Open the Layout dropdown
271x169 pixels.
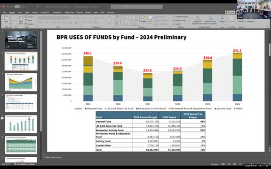pyautogui.click(x=29, y=17)
